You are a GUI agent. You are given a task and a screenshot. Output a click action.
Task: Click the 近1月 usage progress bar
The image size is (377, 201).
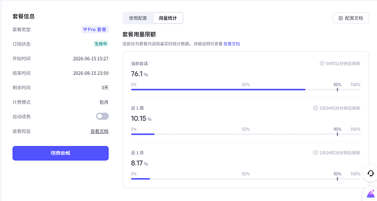coord(245,179)
